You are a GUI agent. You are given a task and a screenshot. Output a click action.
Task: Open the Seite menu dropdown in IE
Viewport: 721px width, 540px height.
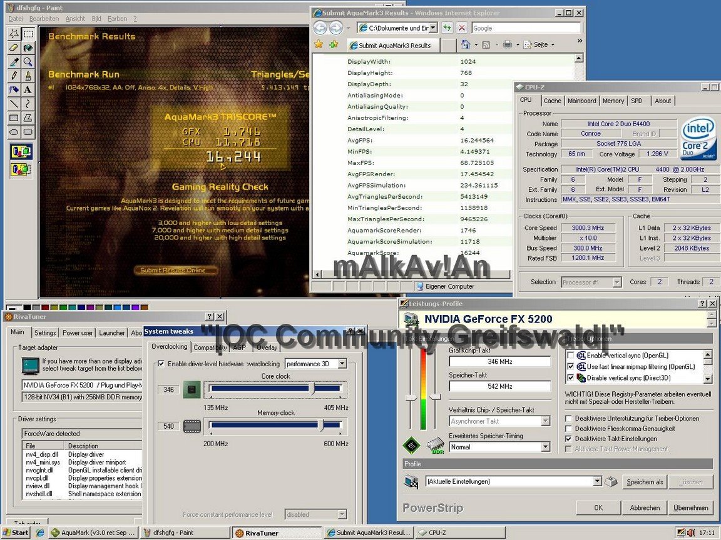[x=545, y=44]
